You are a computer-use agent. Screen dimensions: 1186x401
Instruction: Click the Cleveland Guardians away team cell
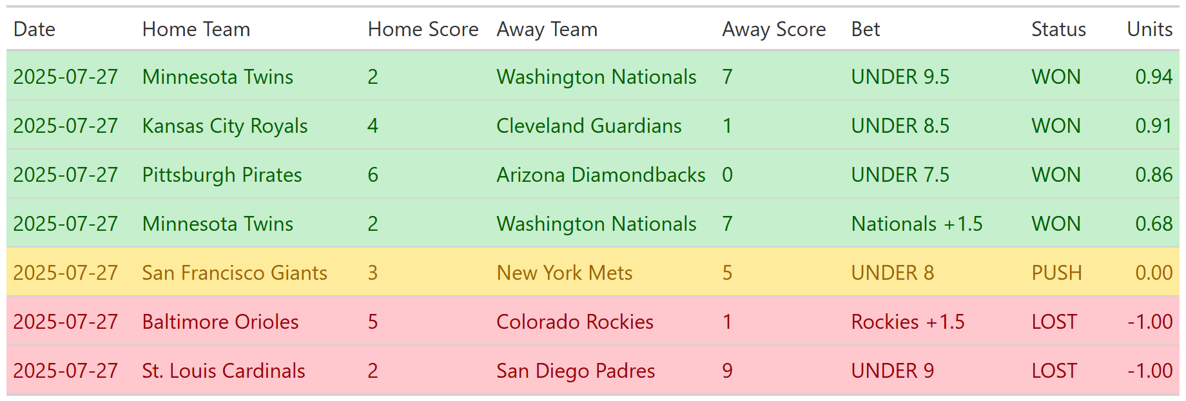pos(588,126)
